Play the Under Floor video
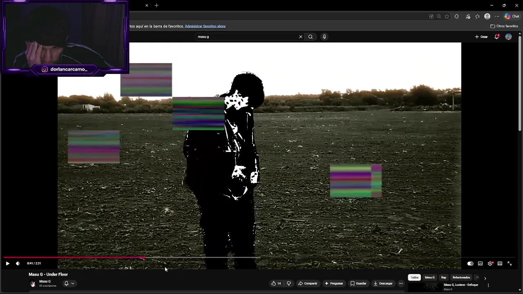This screenshot has width=523, height=294. (x=7, y=263)
